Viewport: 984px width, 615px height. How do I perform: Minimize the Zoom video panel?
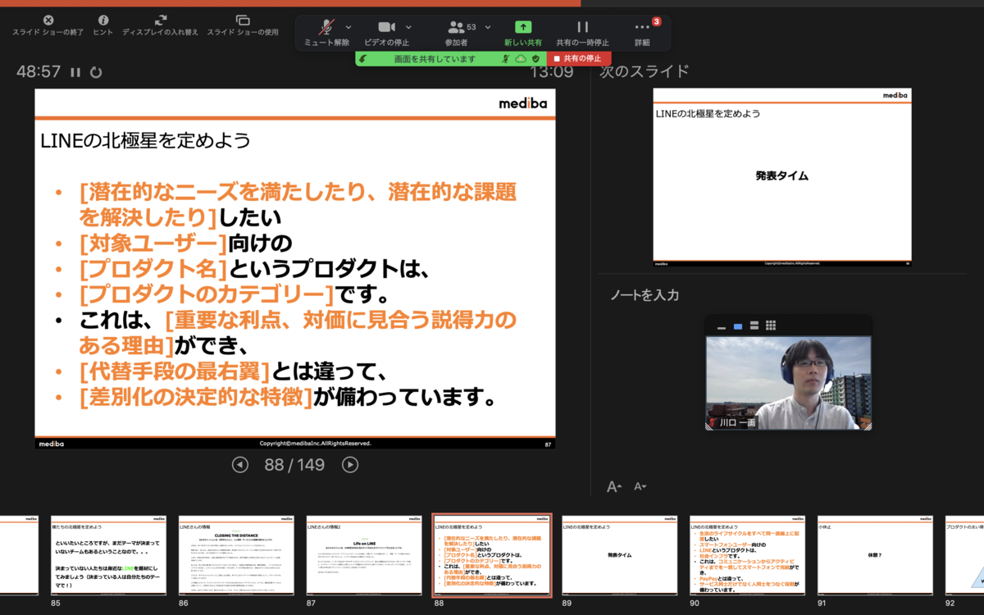(x=722, y=326)
